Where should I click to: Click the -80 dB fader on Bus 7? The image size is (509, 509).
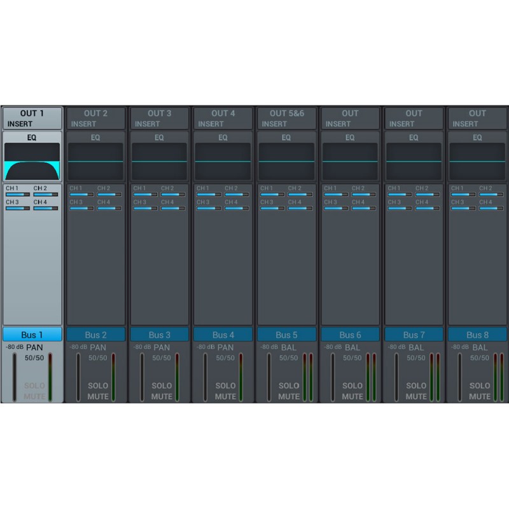pyautogui.click(x=396, y=377)
